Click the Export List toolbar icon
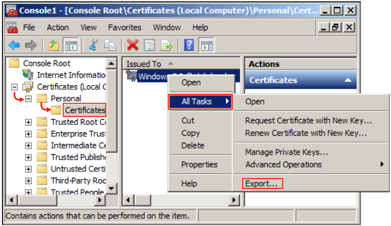This screenshot has height=226, width=391. point(167,46)
